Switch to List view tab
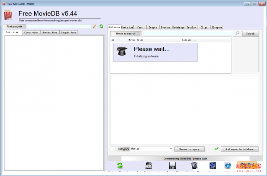The height and width of the screenshot is (176, 267). pyautogui.click(x=12, y=32)
